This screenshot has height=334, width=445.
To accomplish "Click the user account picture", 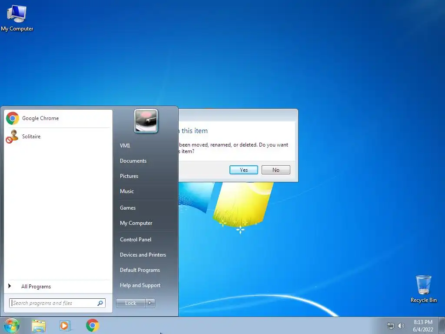I will point(146,121).
